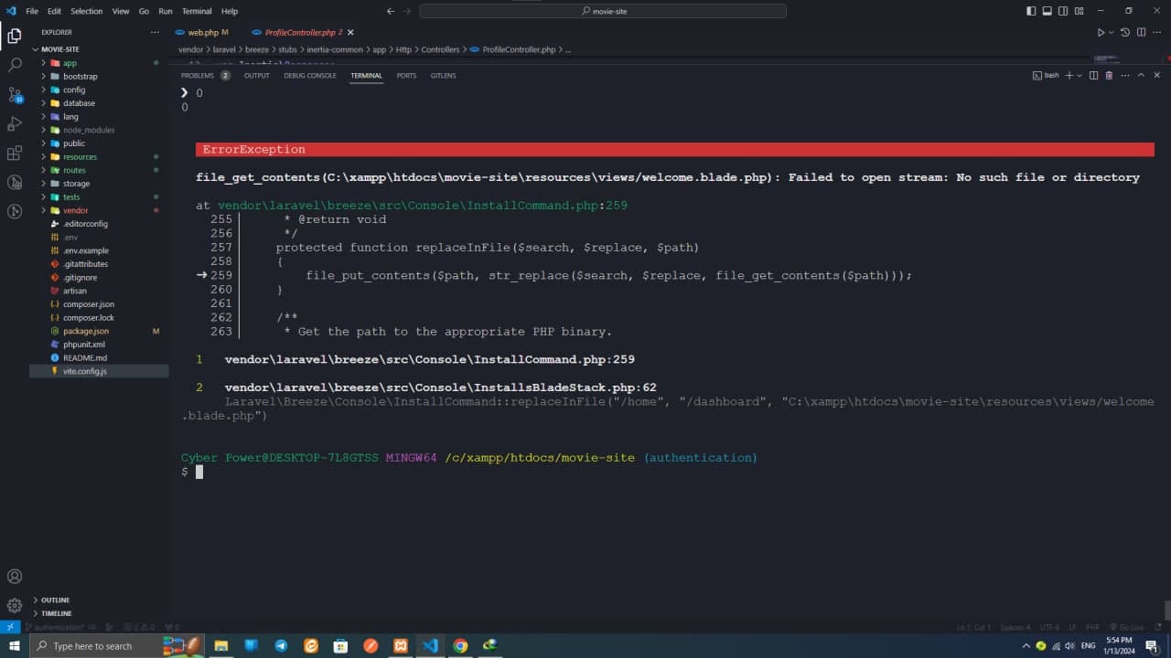The image size is (1171, 658).
Task: Click the Go Forward arrow in title bar
Action: coord(407,11)
